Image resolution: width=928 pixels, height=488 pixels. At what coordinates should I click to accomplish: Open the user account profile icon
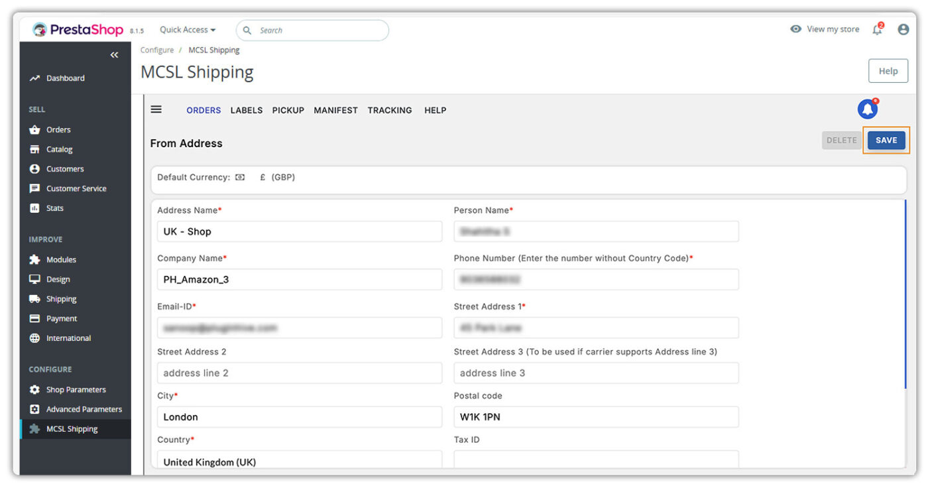(903, 29)
